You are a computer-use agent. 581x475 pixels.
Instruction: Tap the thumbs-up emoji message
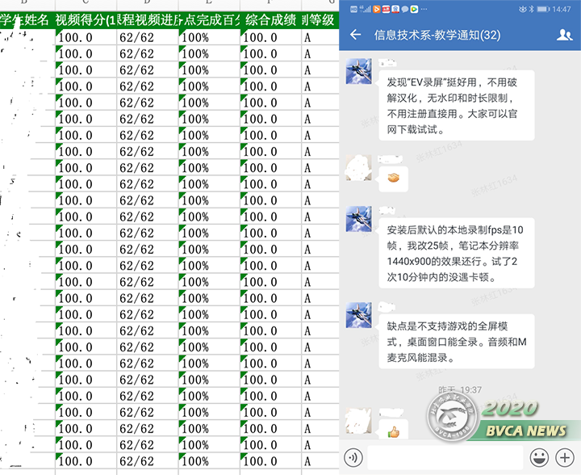(393, 431)
